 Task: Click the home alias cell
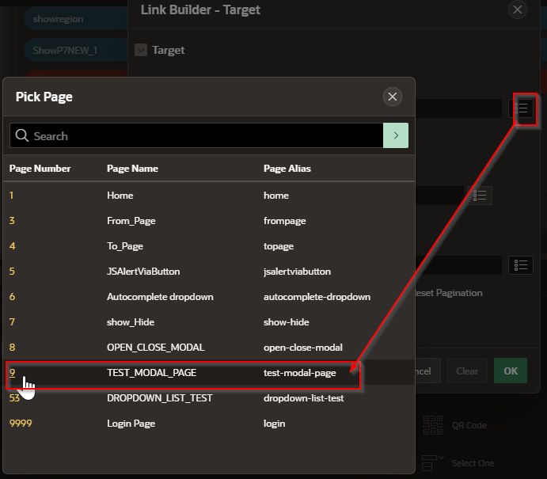pos(276,196)
